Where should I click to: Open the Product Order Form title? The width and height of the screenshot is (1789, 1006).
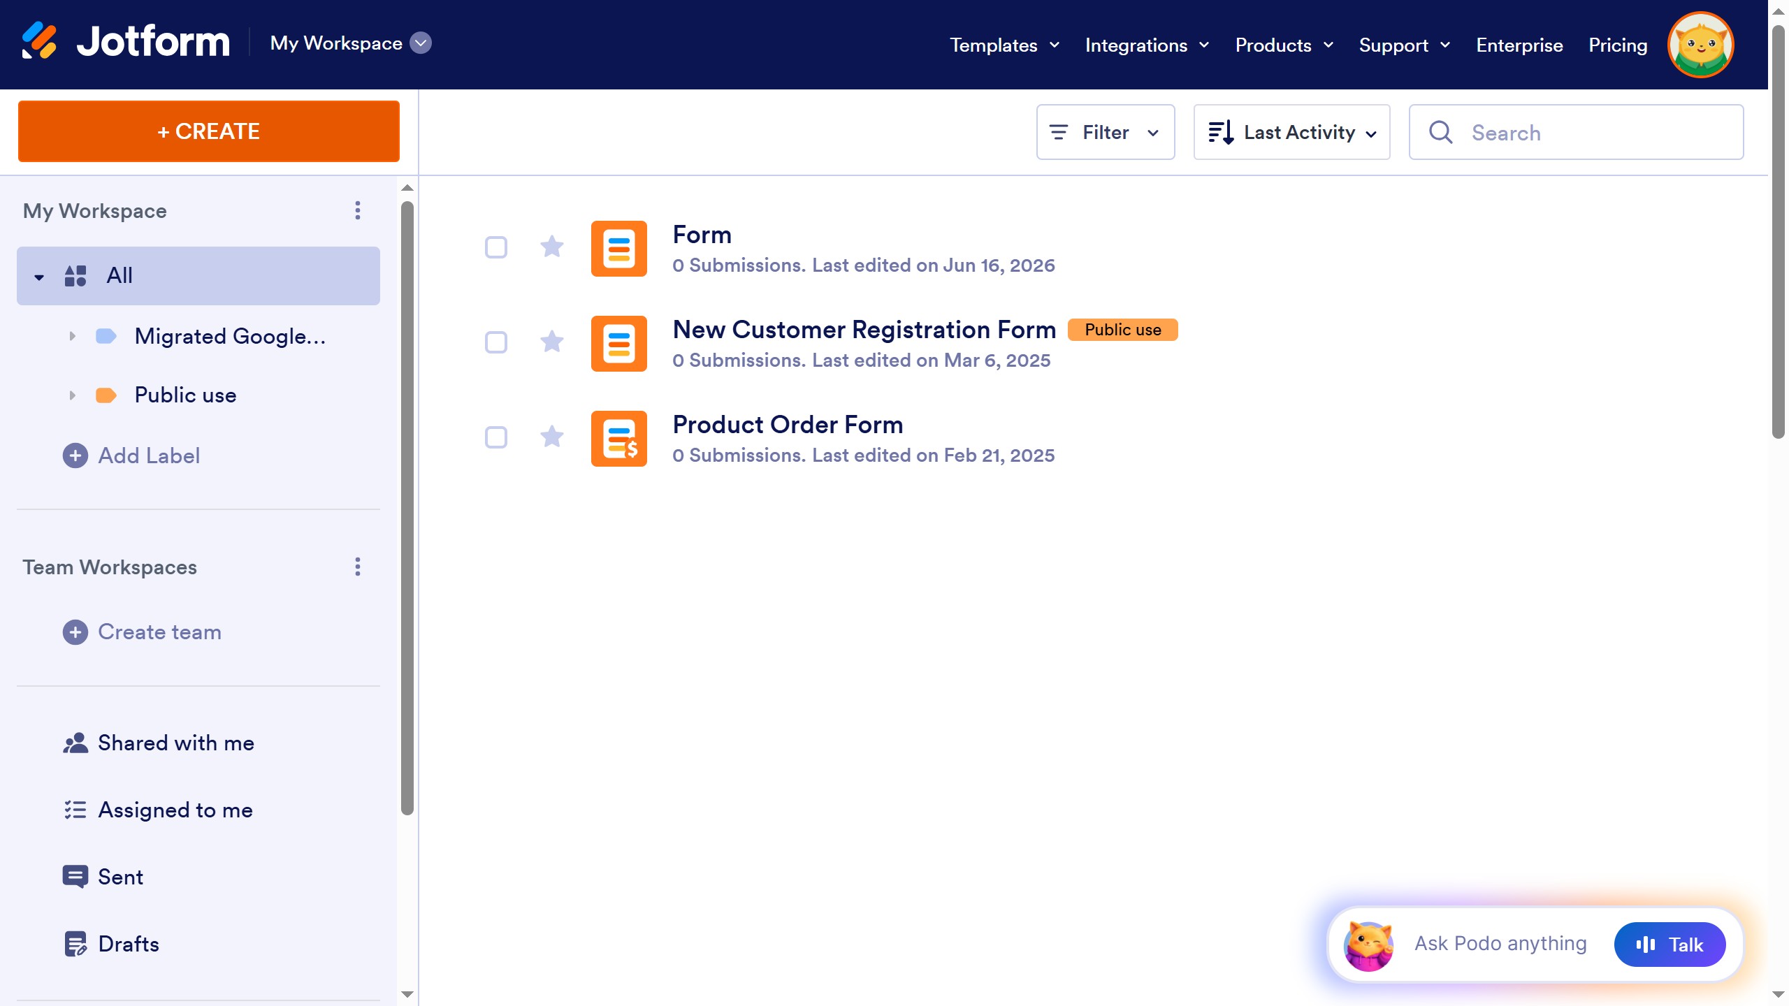[788, 424]
